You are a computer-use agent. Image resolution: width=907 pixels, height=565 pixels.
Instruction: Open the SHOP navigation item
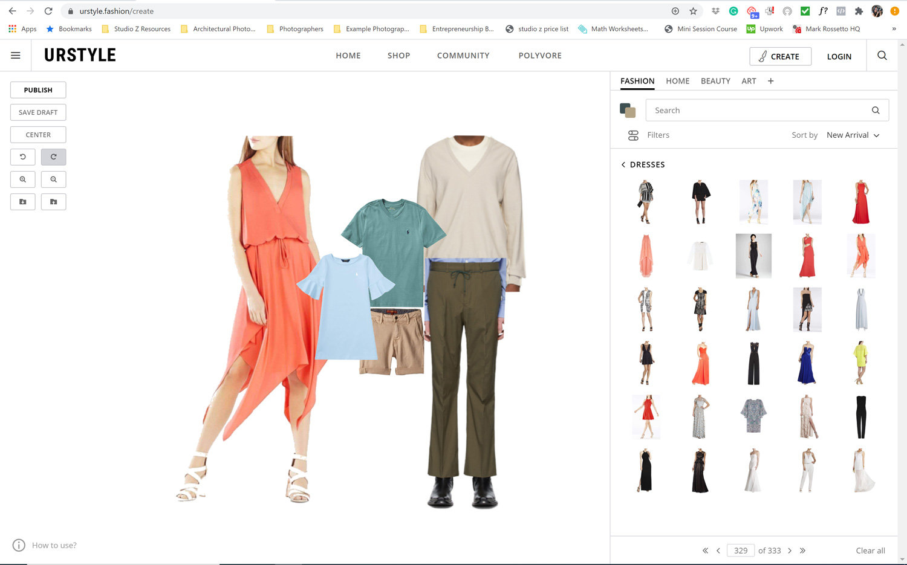(398, 56)
